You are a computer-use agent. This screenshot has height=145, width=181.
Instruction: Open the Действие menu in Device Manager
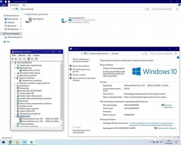tap(22, 55)
